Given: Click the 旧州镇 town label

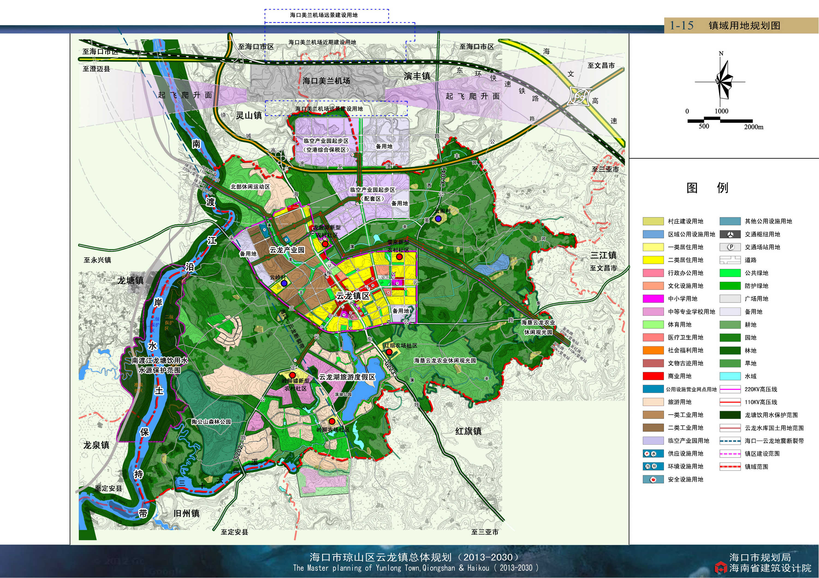Looking at the screenshot, I should (186, 513).
